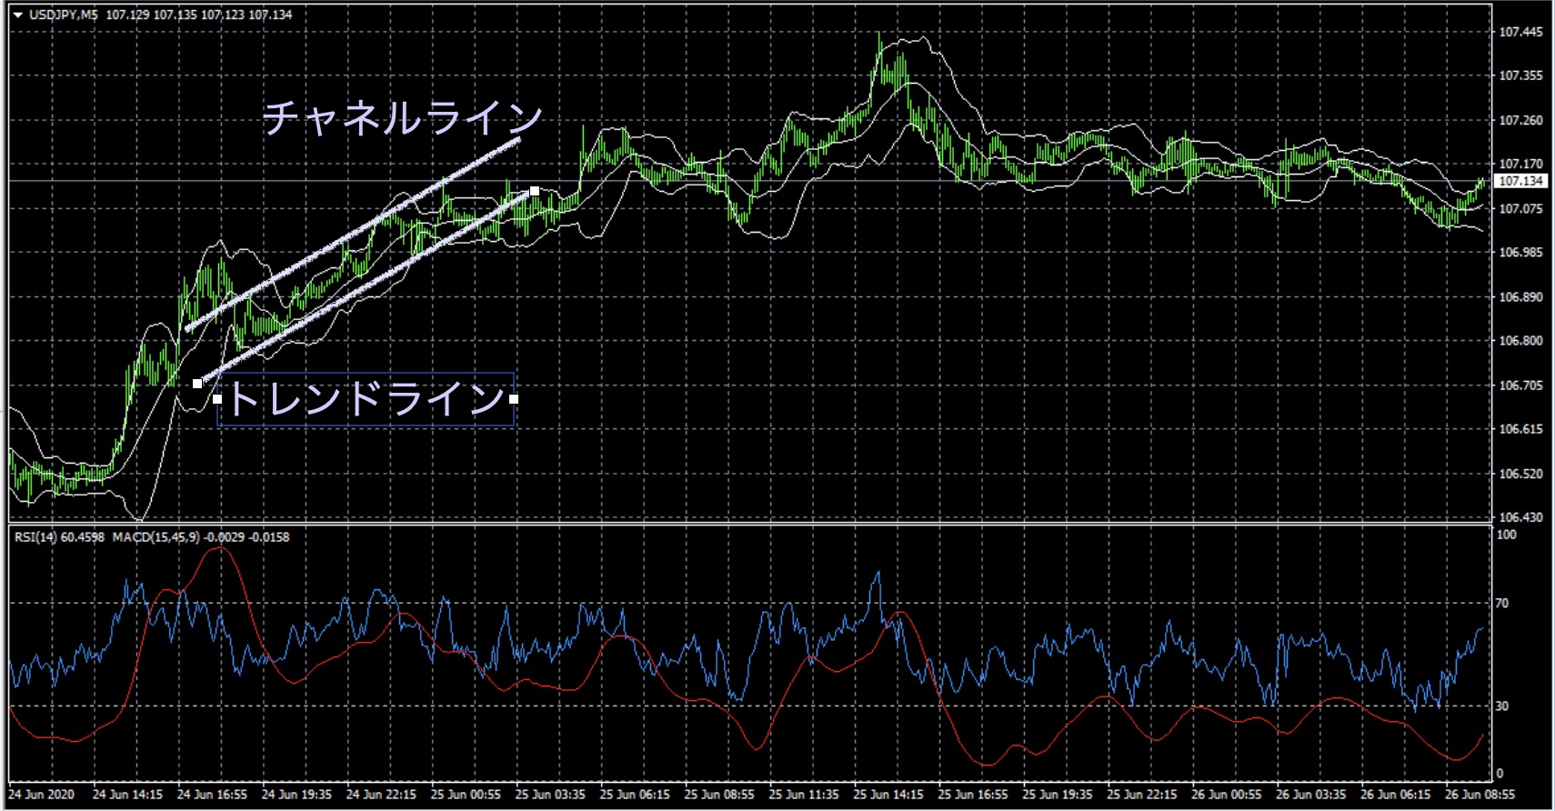Click the current price tag 107.134
The width and height of the screenshot is (1555, 811).
point(1520,181)
